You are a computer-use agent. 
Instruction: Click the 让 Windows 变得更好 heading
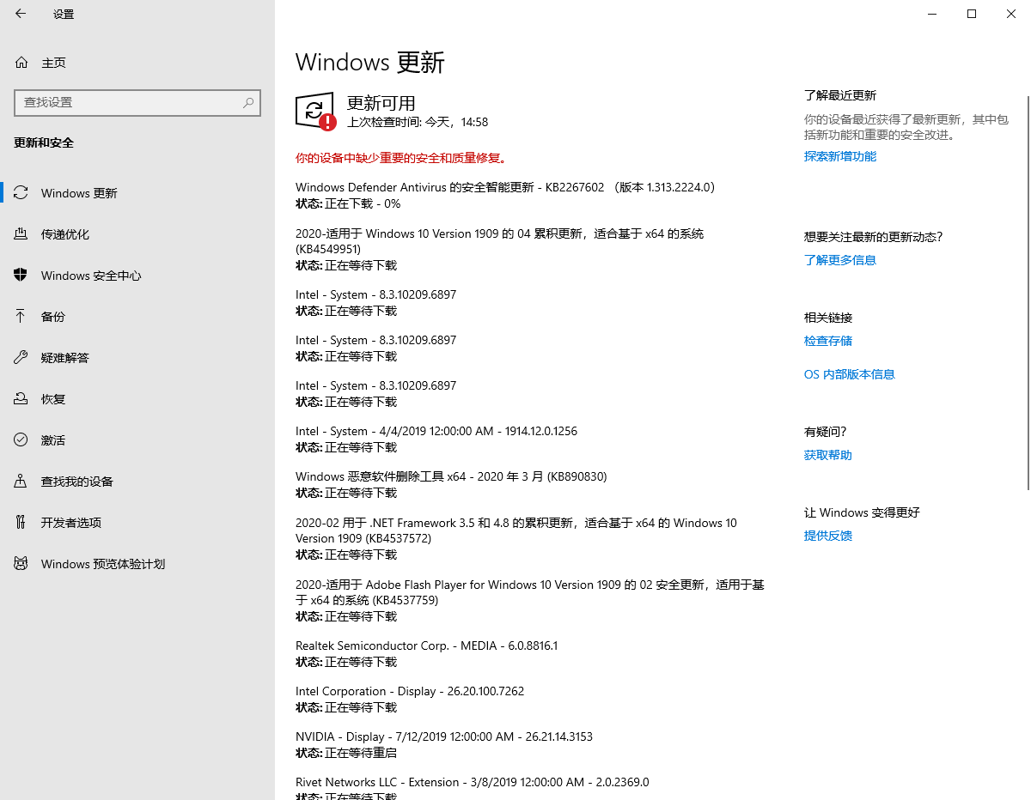(x=862, y=512)
